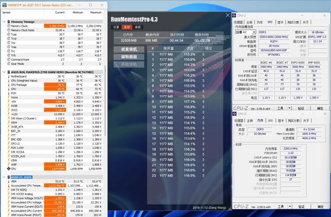331x217 pixels.
Task: Click the greyed 开始烧机 start button
Action: (x=129, y=65)
